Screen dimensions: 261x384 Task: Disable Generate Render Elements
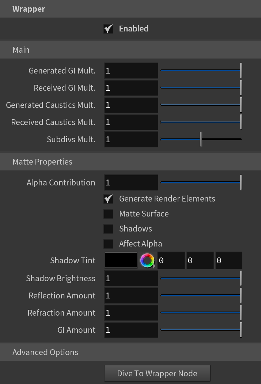pos(109,199)
